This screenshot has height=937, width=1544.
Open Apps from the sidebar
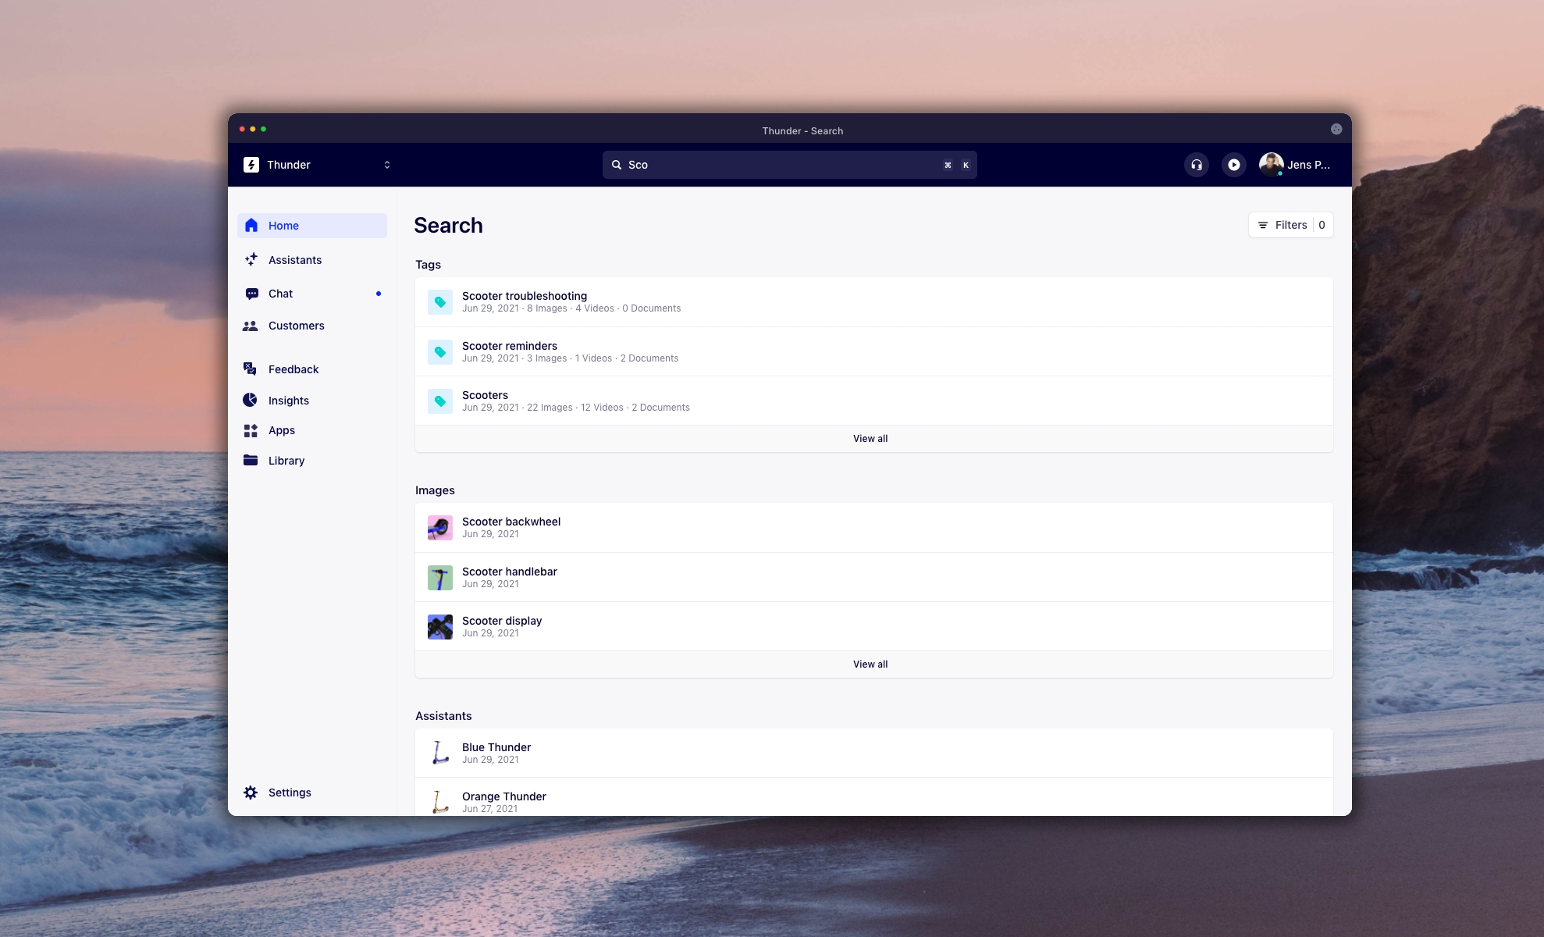[x=281, y=430]
